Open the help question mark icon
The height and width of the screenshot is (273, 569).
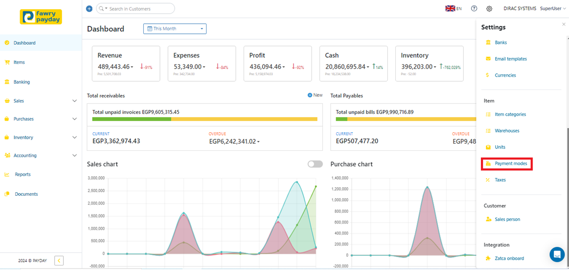pyautogui.click(x=474, y=9)
